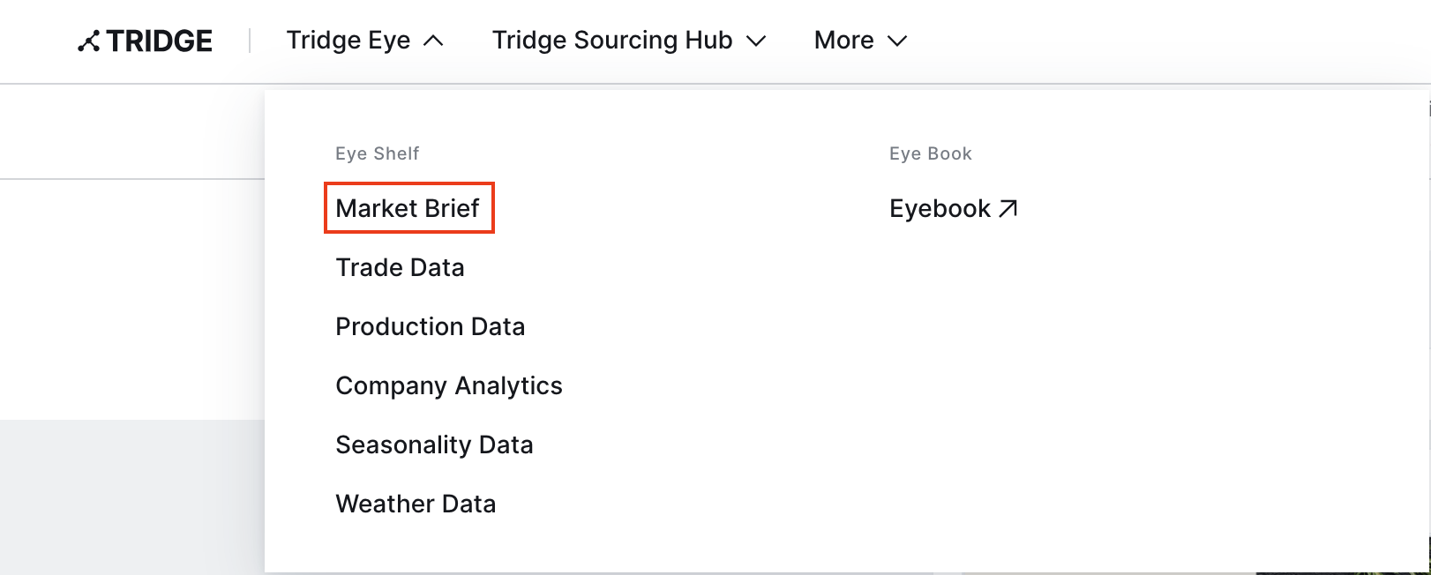This screenshot has height=575, width=1431.
Task: Open the Tridge Eye menu
Action: click(348, 41)
